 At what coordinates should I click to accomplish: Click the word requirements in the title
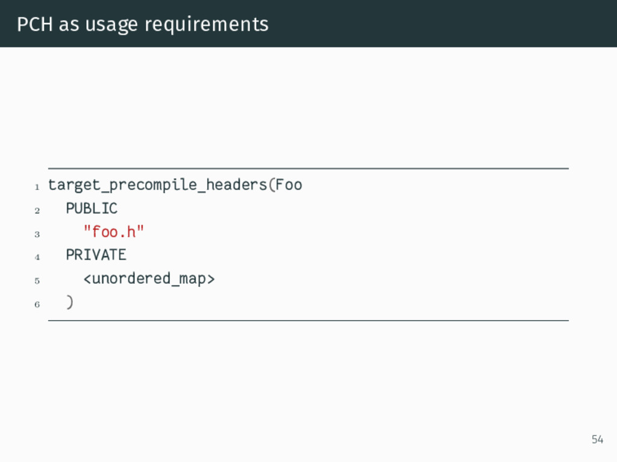(207, 25)
